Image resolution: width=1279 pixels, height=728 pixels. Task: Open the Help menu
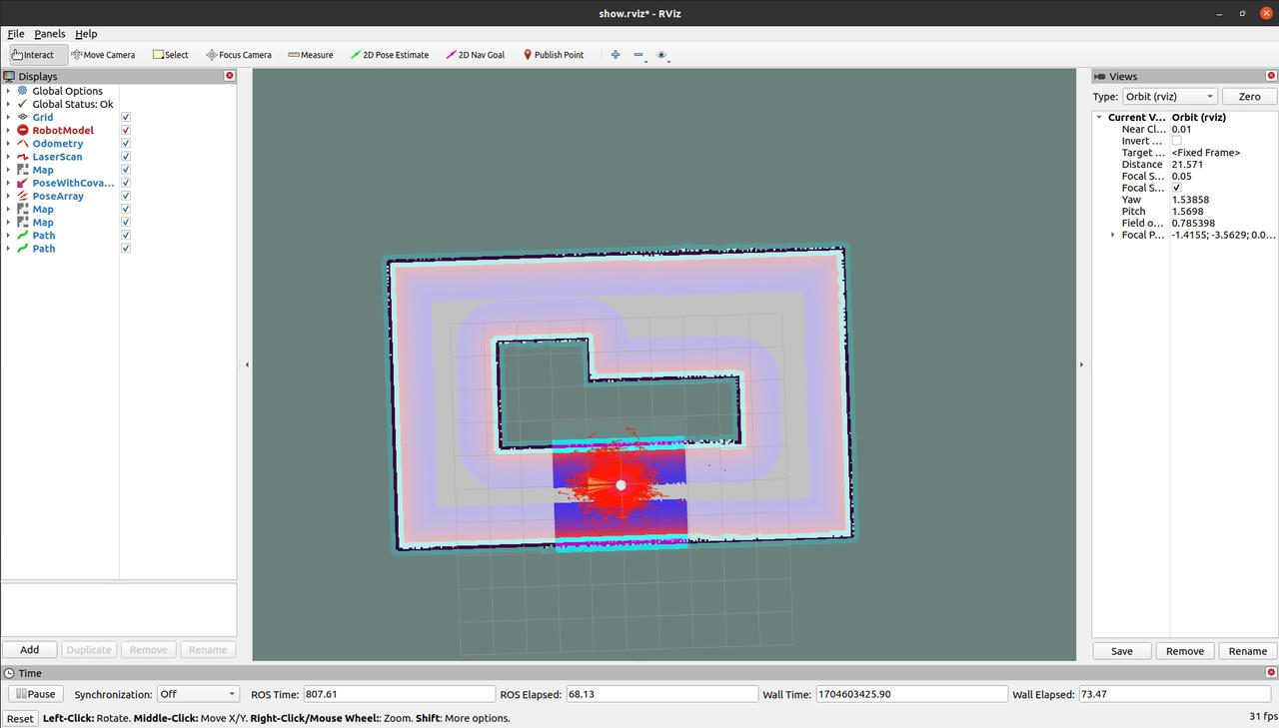click(86, 34)
